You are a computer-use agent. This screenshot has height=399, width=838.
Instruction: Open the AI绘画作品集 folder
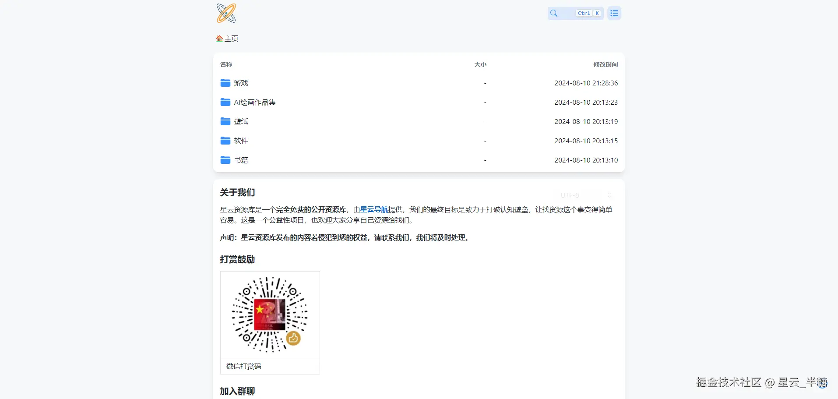[255, 102]
